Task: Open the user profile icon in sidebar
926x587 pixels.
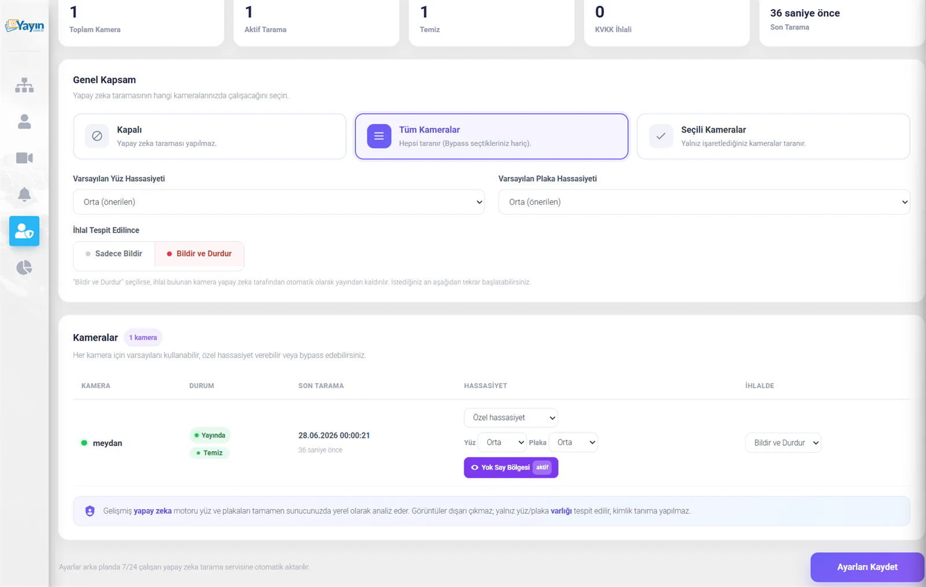Action: [24, 121]
